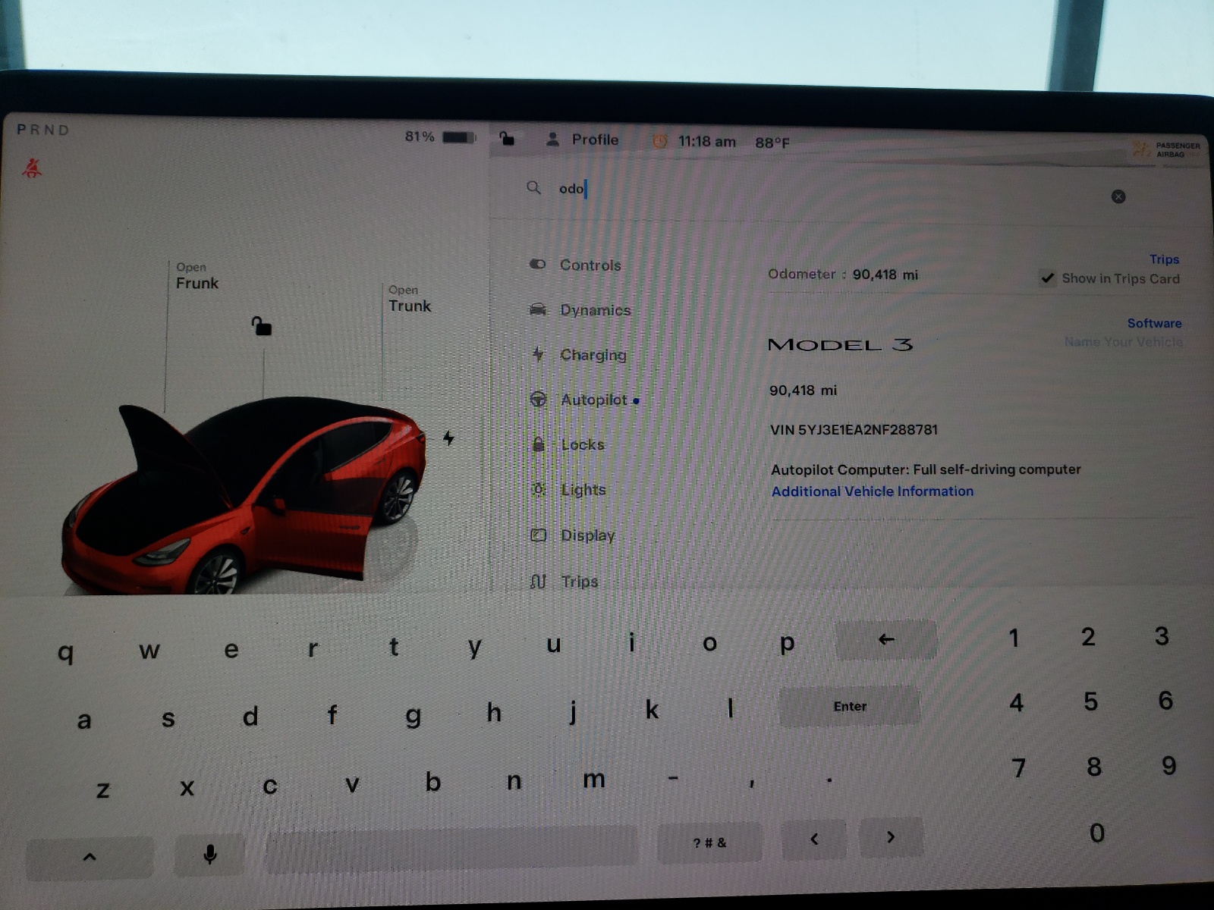The height and width of the screenshot is (910, 1214).
Task: Tap the keyboard Enter key
Action: (x=850, y=706)
